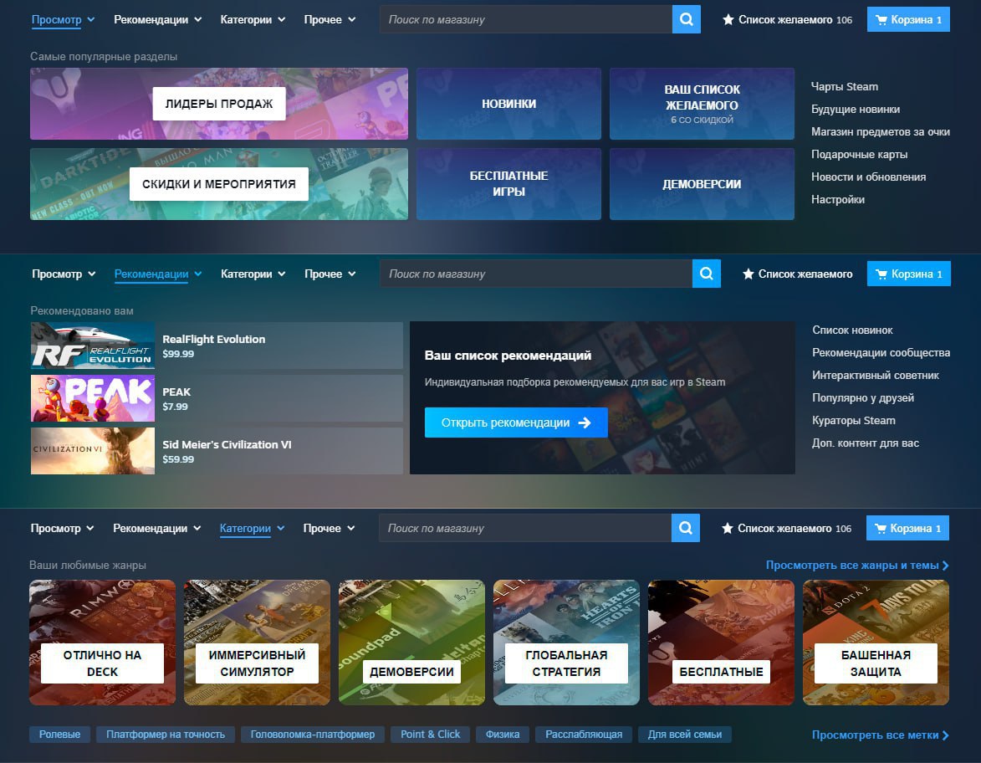Viewport: 981px width, 763px height.
Task: Expand 'Просмотр' in the 'Рекомендовано вам' panel
Action: coord(64,274)
